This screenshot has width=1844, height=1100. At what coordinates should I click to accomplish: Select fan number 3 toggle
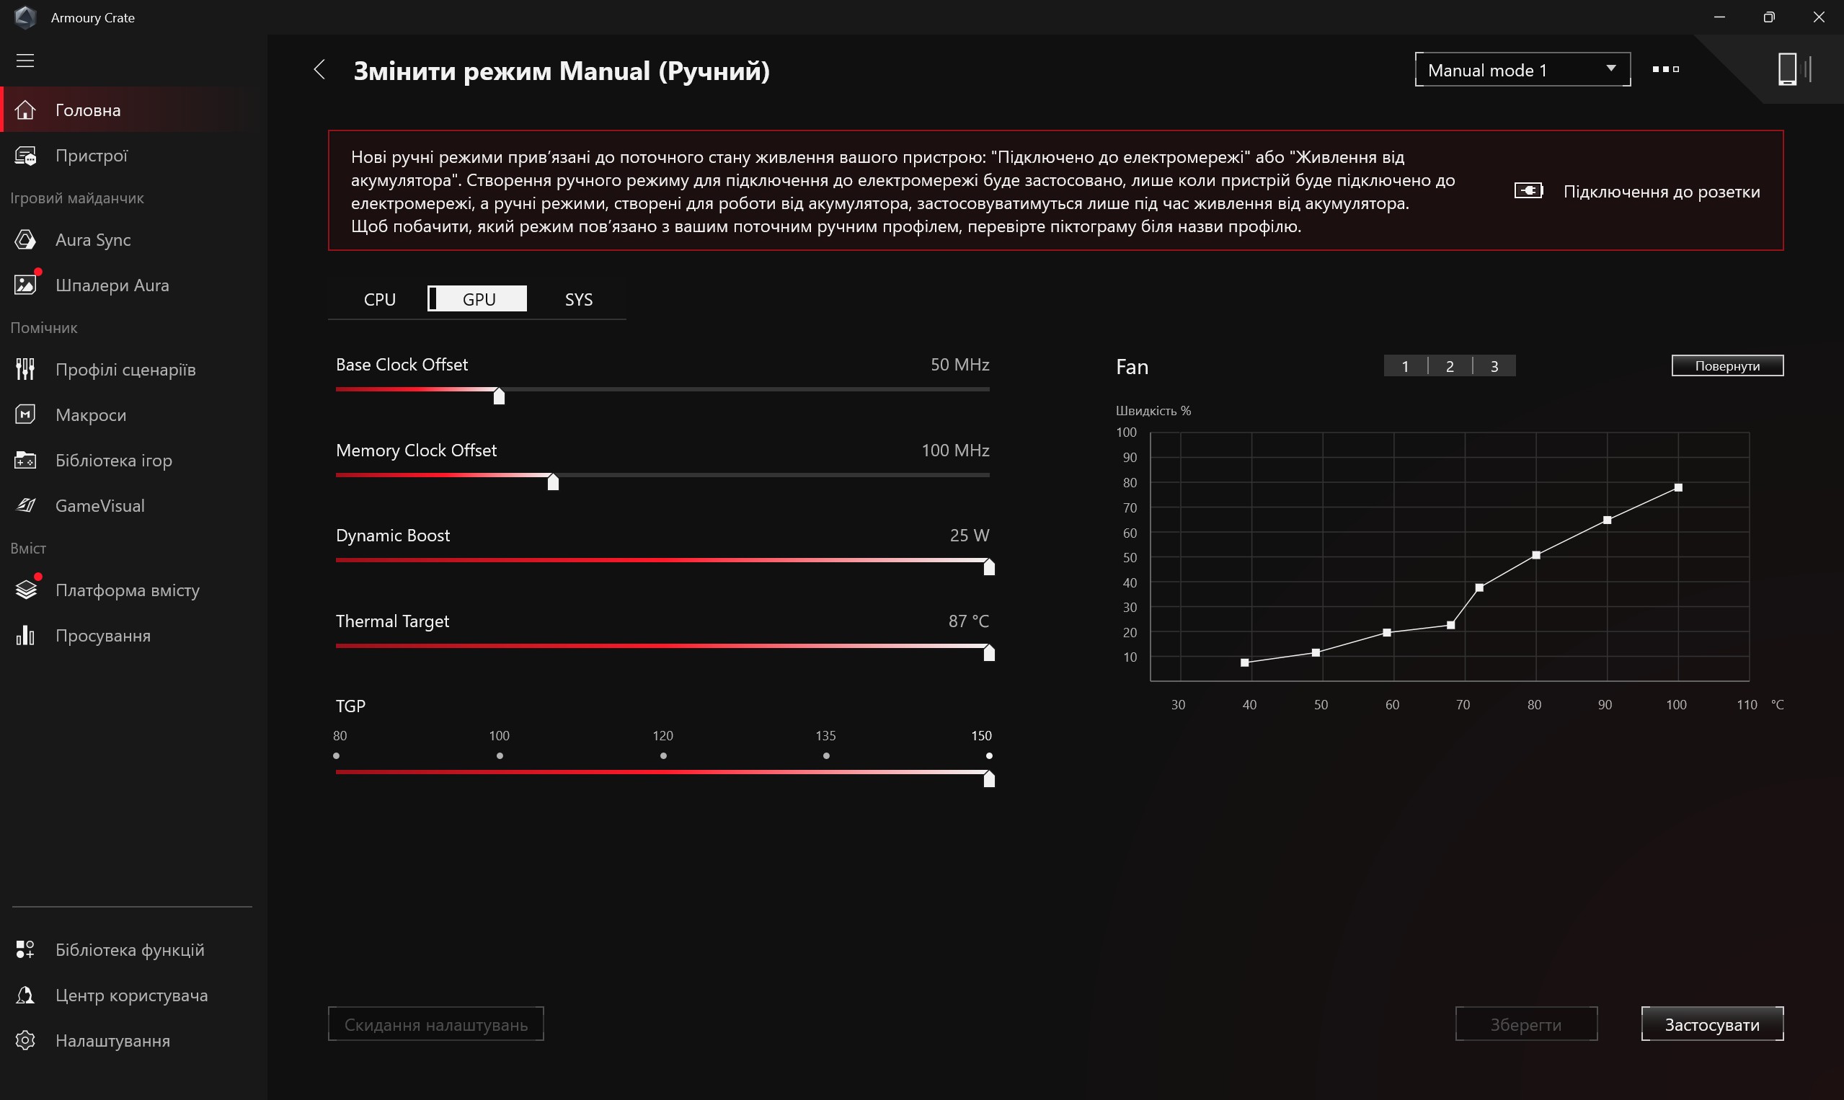click(1494, 366)
